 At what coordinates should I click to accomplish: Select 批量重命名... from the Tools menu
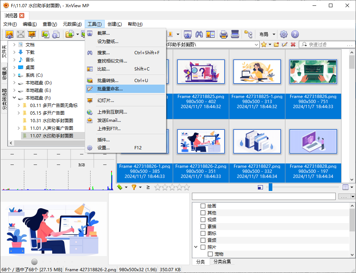click(110, 89)
